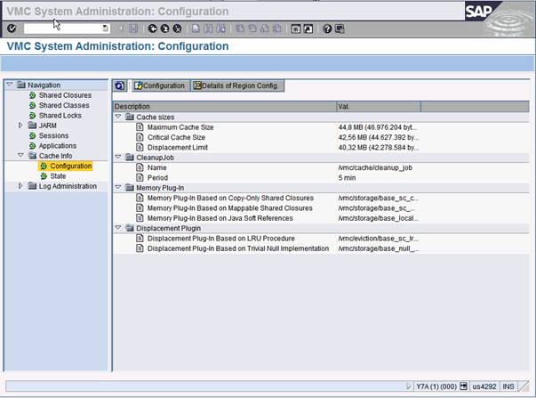Viewport: 536px width, 398px height.
Task: Expand the Log Administration folder
Action: coord(20,186)
